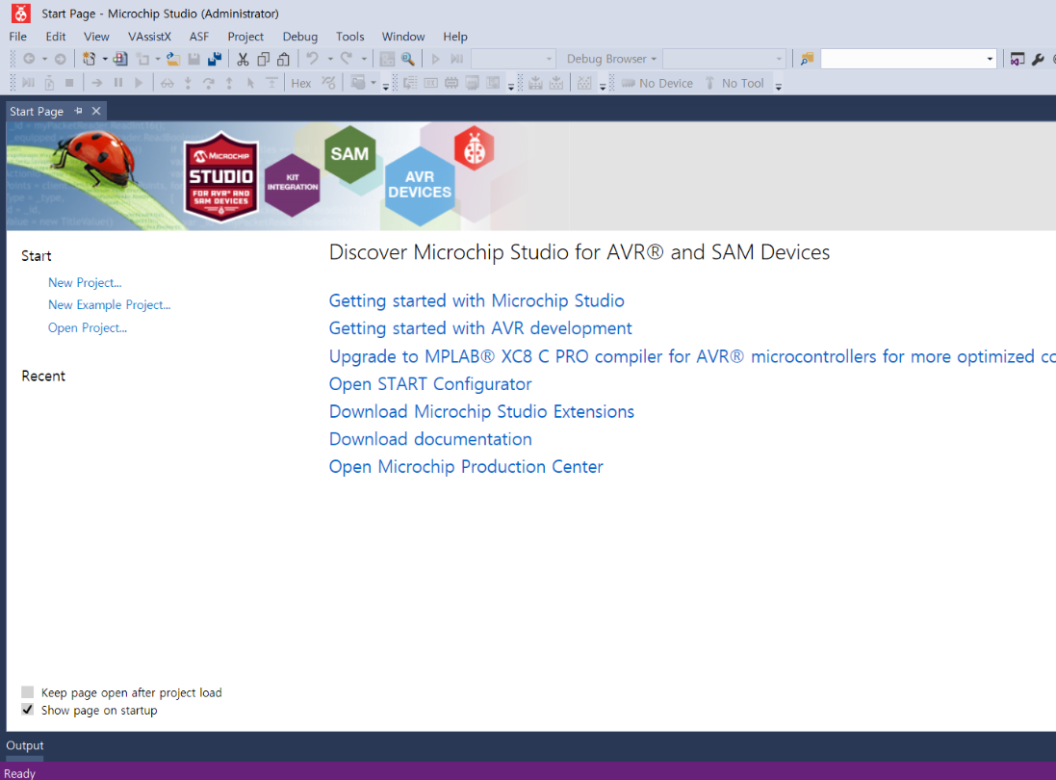
Task: Open the Edit menu
Action: 55,37
